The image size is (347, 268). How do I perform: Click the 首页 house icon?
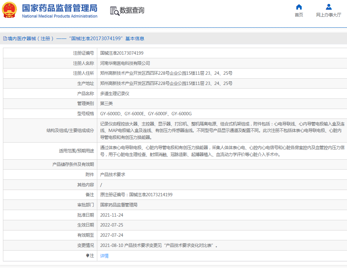299,7
